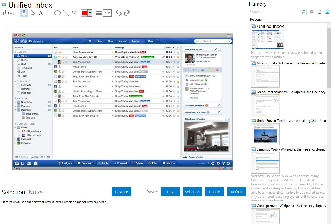Expand the Attachments & Files widget box
The height and width of the screenshot is (224, 331).
(x=219, y=112)
